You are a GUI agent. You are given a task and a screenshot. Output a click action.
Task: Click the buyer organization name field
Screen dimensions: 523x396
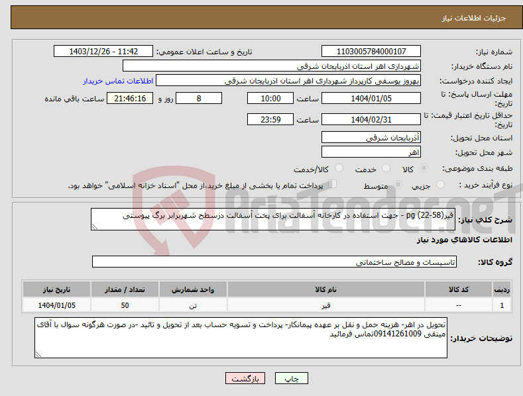click(x=272, y=66)
